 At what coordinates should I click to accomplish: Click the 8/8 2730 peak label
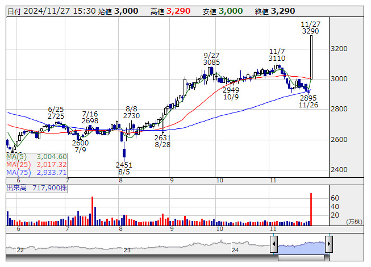(x=131, y=112)
